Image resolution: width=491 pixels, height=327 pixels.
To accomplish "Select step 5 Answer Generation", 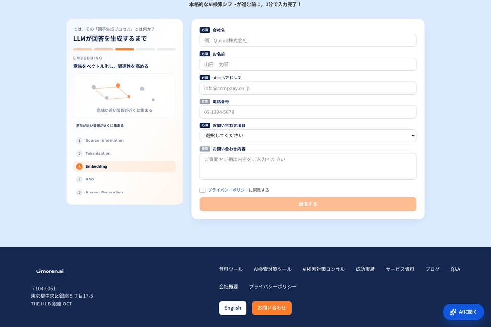I will tap(124, 192).
